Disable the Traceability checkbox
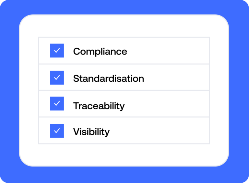This screenshot has height=183, width=249. coord(57,104)
